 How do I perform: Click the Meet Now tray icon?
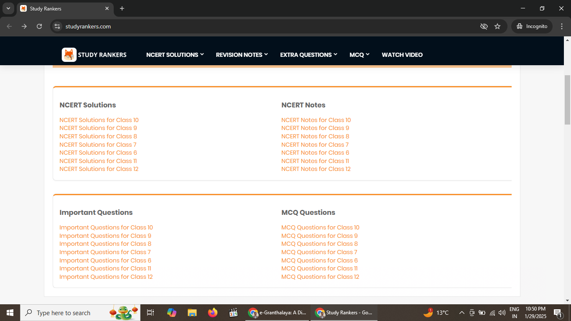[x=472, y=313]
